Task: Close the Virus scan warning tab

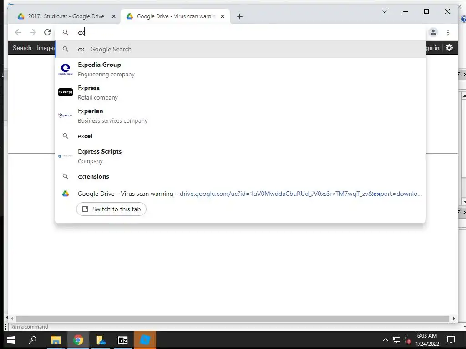Action: (x=222, y=16)
